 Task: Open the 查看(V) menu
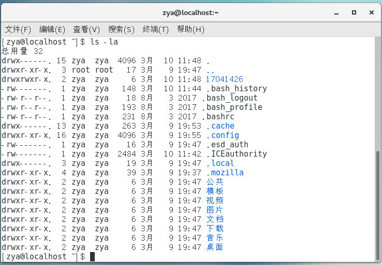[86, 30]
